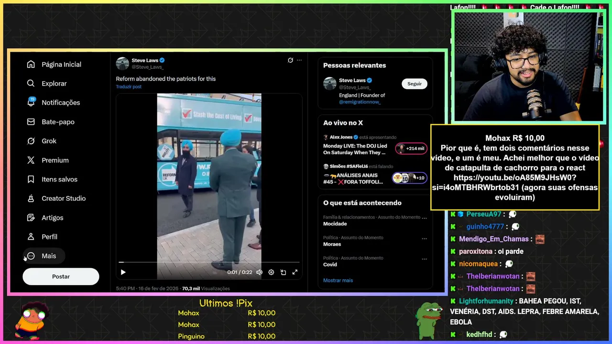This screenshot has width=612, height=344.
Task: Follow Steve Laws with Seguir button
Action: pos(415,84)
